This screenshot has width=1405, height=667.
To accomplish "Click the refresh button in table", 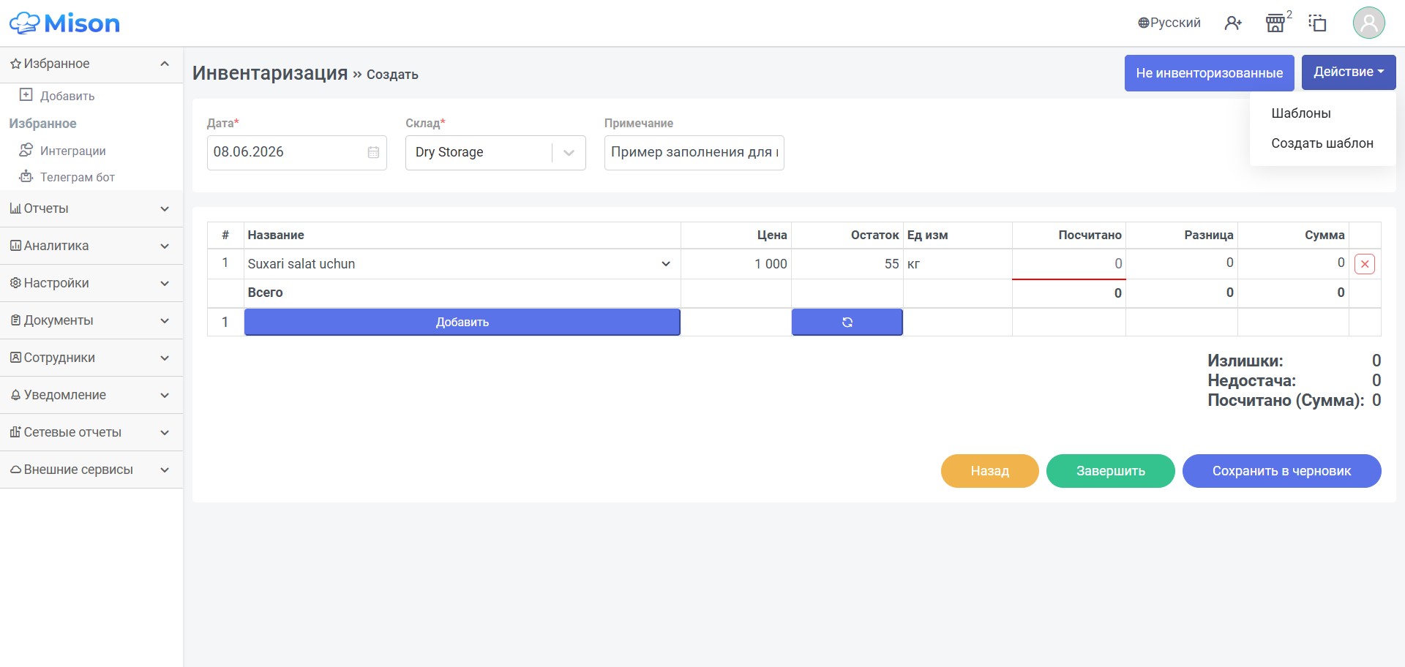I will (x=847, y=322).
